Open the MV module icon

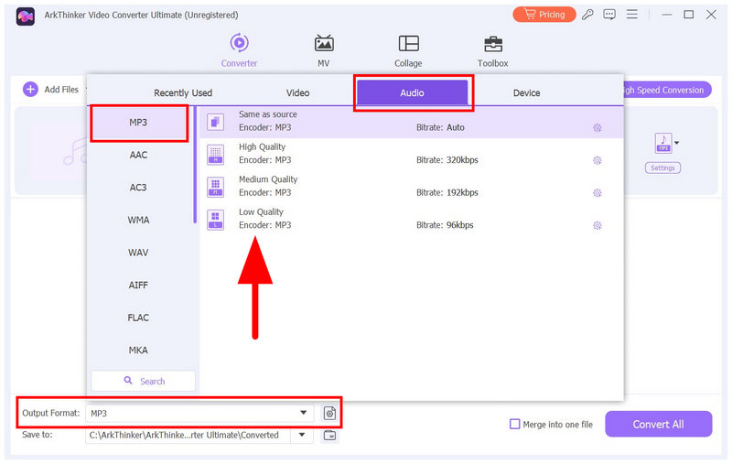pos(324,43)
